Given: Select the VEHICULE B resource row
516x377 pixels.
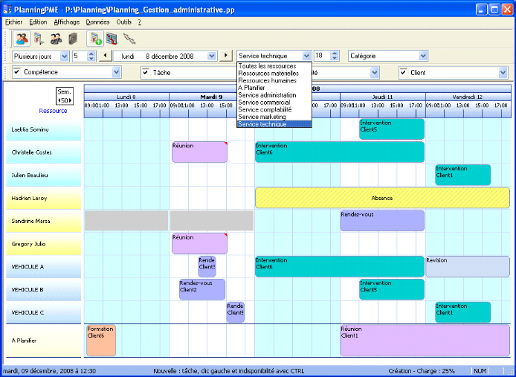Looking at the screenshot, I should pos(43,290).
